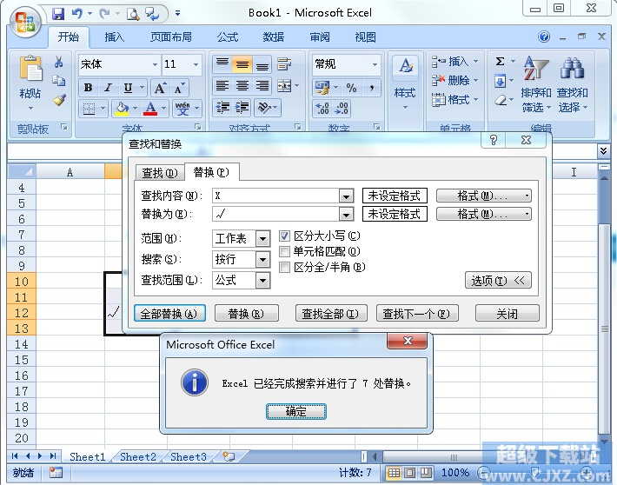617x485 pixels.
Task: Expand 替换为 history dropdown
Action: click(346, 214)
